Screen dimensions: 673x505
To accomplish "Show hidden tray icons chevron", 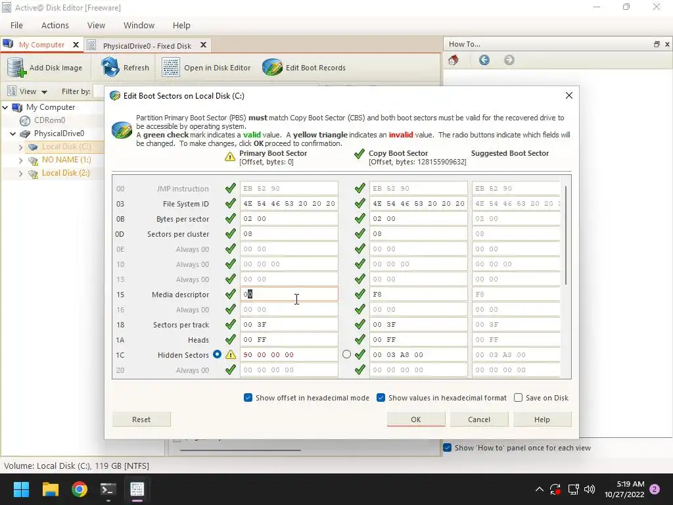I will (540, 489).
